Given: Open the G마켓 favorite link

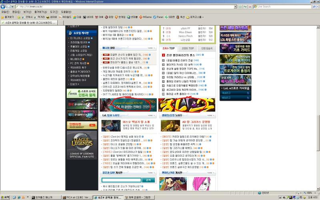Looking at the screenshot, I should [170, 17].
